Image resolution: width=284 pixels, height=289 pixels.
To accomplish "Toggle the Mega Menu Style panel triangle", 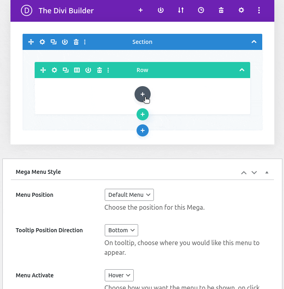I will click(267, 172).
